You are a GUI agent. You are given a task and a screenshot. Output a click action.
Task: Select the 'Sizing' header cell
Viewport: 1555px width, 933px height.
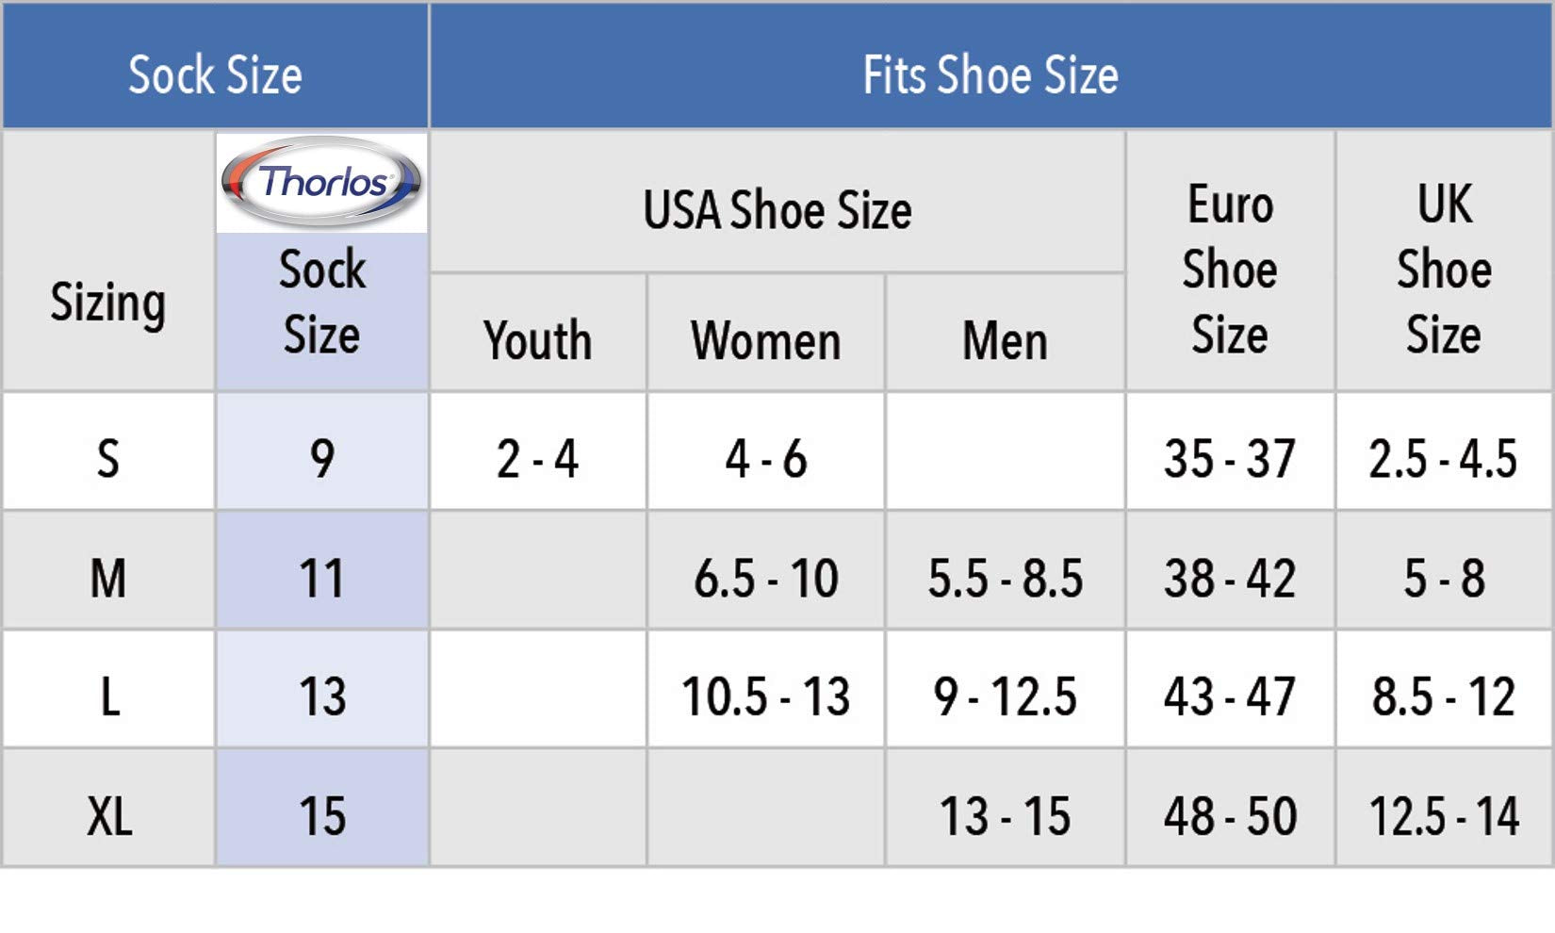click(108, 302)
